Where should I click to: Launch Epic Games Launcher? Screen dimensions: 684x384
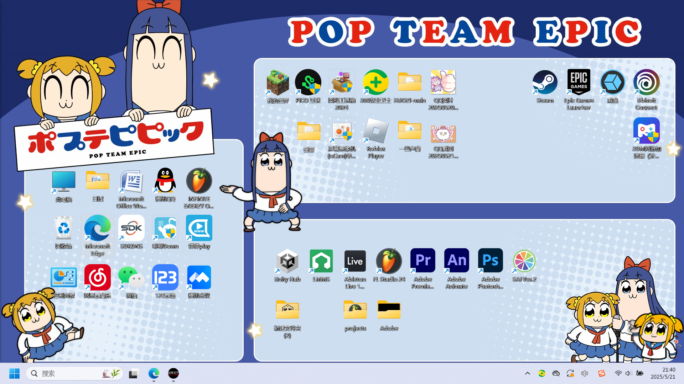click(x=579, y=90)
